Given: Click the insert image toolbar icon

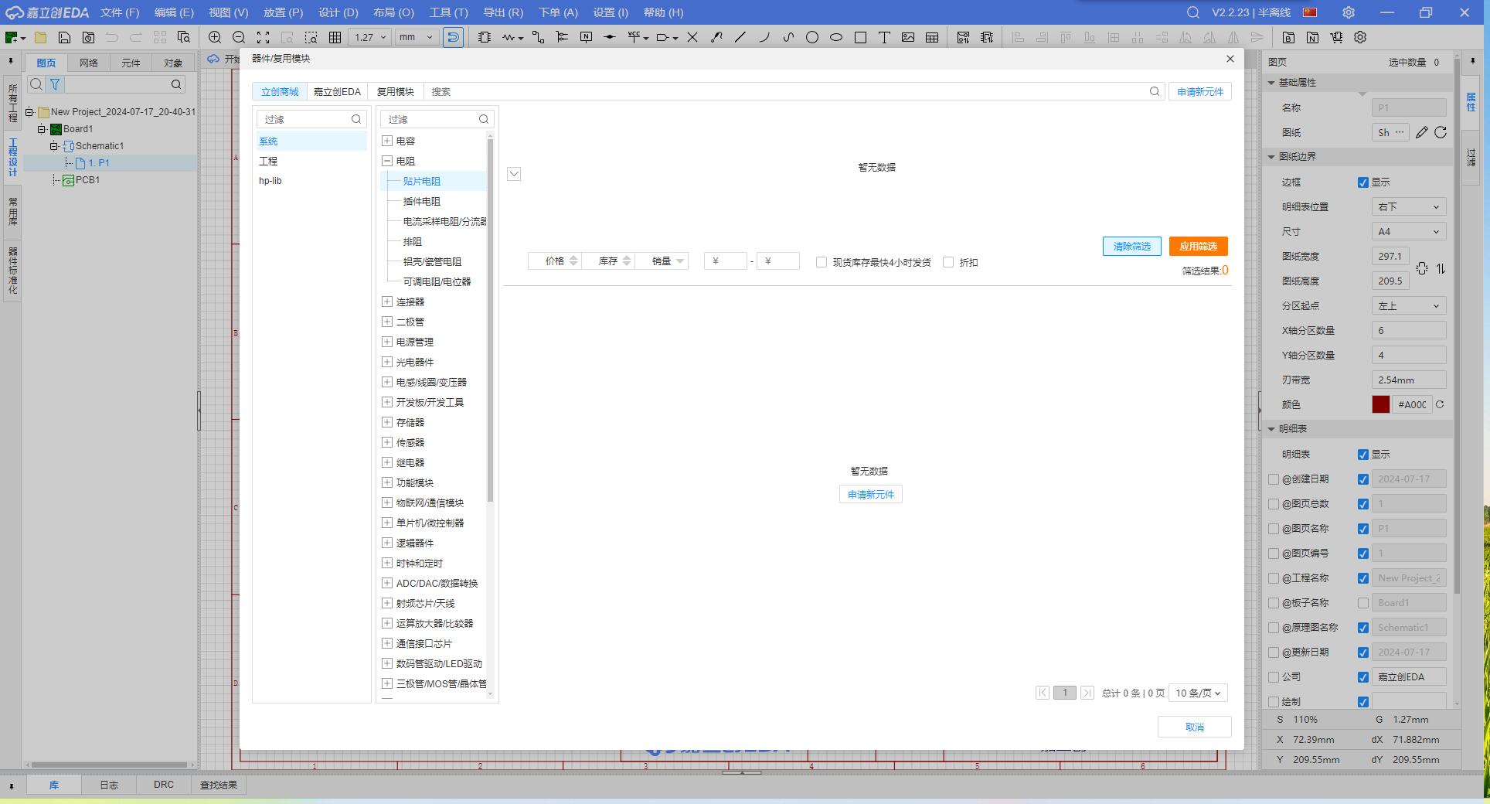Looking at the screenshot, I should pos(908,37).
